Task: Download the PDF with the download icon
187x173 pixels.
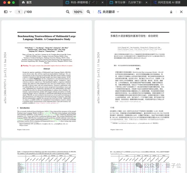Action: 171,12
